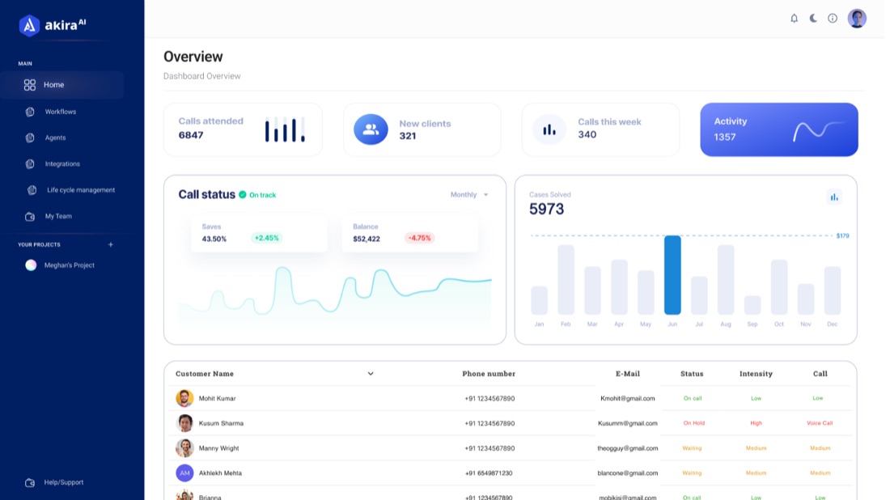Select the highlighted Jun bar in chart
This screenshot has height=500, width=890.
coord(672,275)
